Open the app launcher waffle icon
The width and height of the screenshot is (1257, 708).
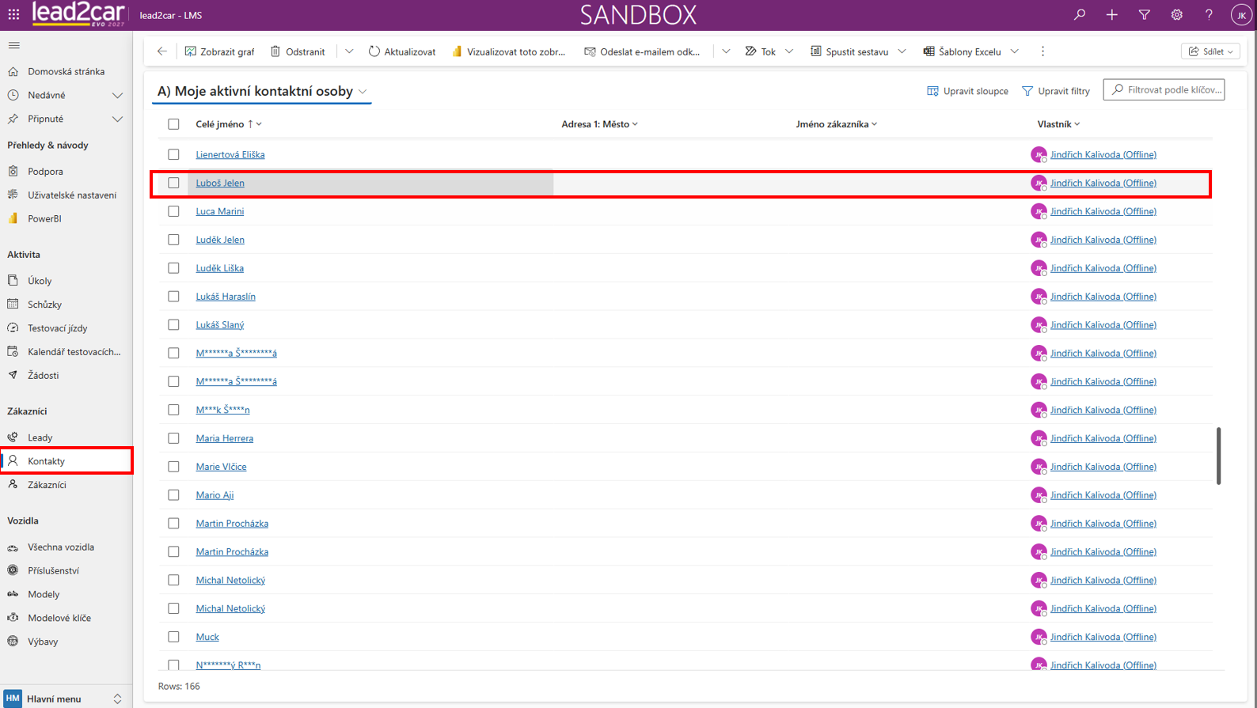pos(13,15)
